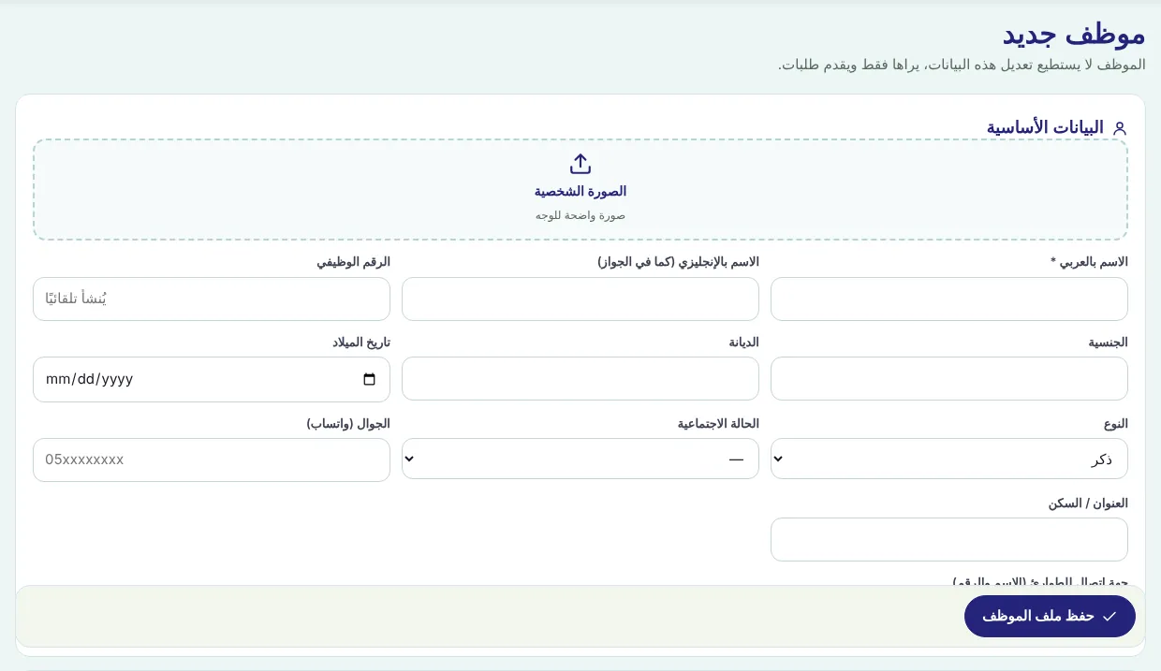Click the person icon beside البيانات الأساسية
Screen dimensions: 1161x671
click(x=1119, y=128)
